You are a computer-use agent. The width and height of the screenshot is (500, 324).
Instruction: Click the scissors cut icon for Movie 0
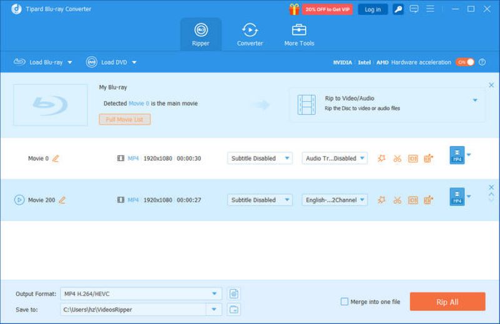(x=397, y=159)
